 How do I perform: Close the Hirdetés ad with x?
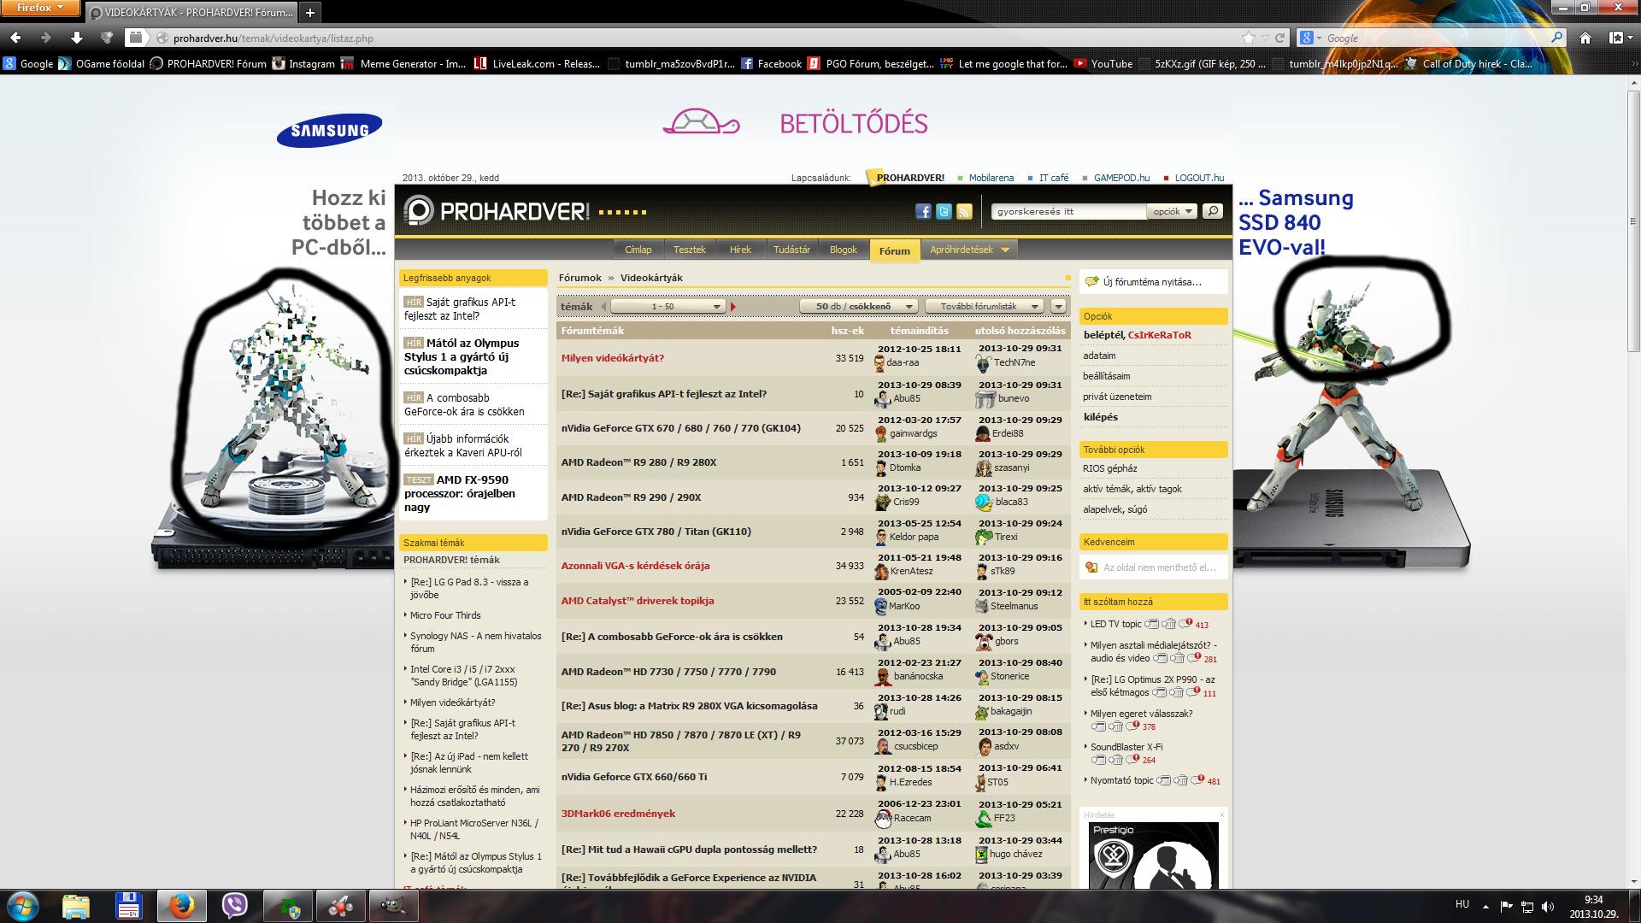coord(1221,814)
